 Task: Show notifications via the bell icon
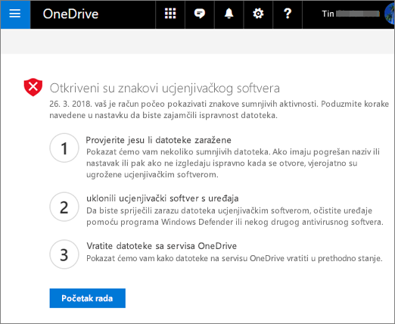click(229, 14)
